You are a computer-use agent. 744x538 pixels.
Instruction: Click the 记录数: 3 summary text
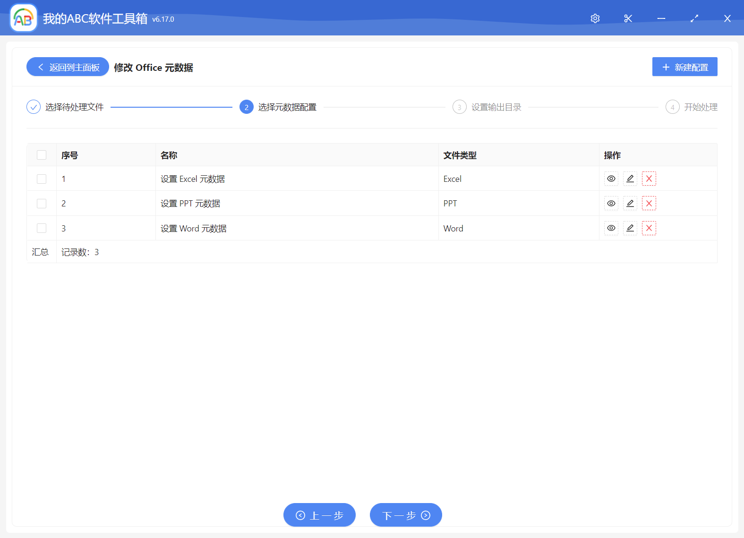80,252
